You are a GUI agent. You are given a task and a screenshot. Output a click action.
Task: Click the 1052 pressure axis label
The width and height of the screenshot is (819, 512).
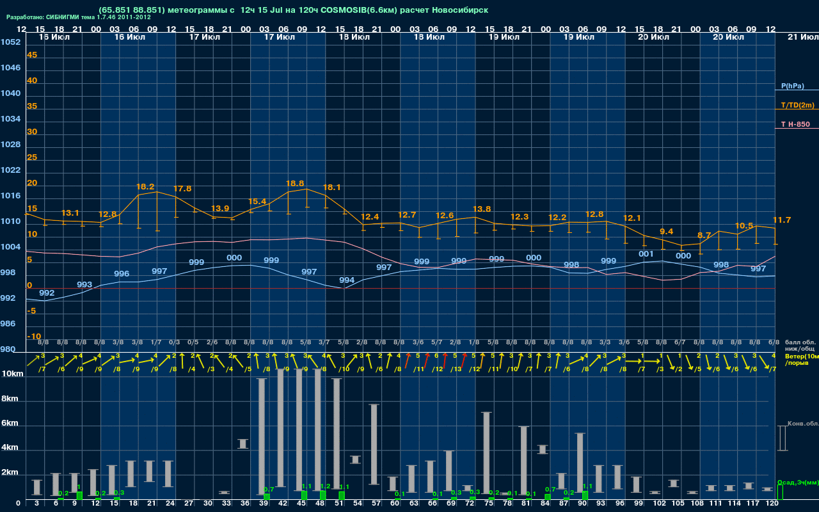(x=10, y=42)
